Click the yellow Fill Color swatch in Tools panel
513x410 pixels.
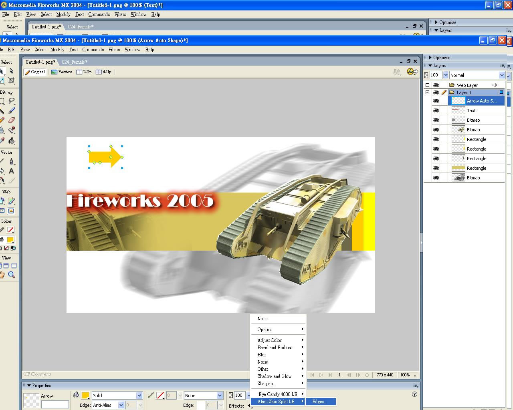click(11, 239)
